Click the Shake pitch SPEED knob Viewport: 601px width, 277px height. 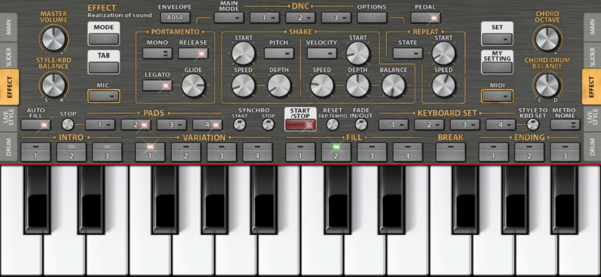click(x=244, y=85)
